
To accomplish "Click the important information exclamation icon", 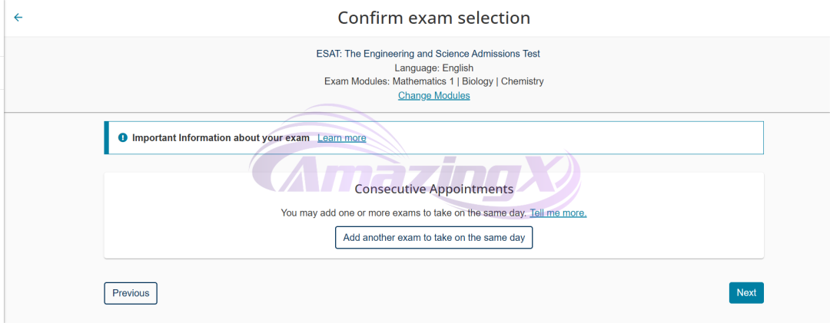I will tap(123, 138).
